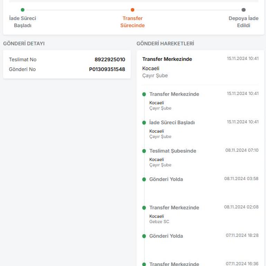Select the orange Transfer Sürecinde step label
The width and height of the screenshot is (266, 266).
pos(132,22)
